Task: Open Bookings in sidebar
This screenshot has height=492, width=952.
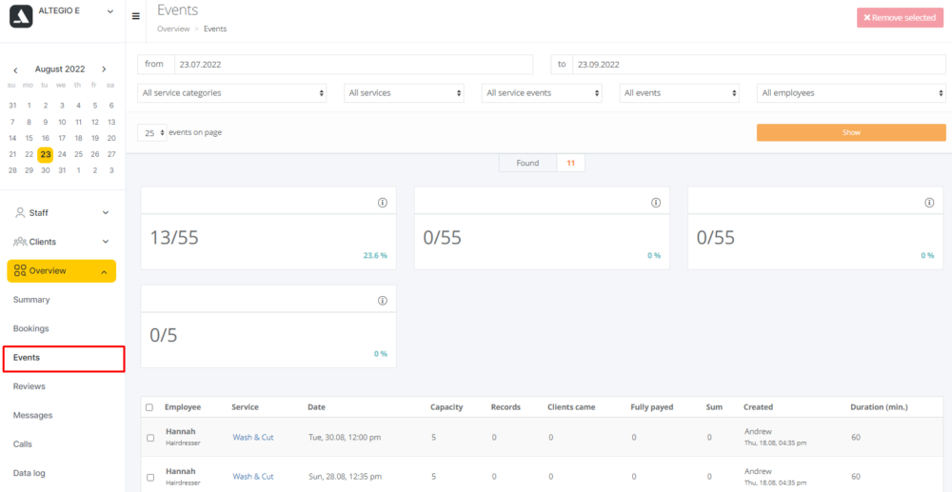Action: pos(31,329)
